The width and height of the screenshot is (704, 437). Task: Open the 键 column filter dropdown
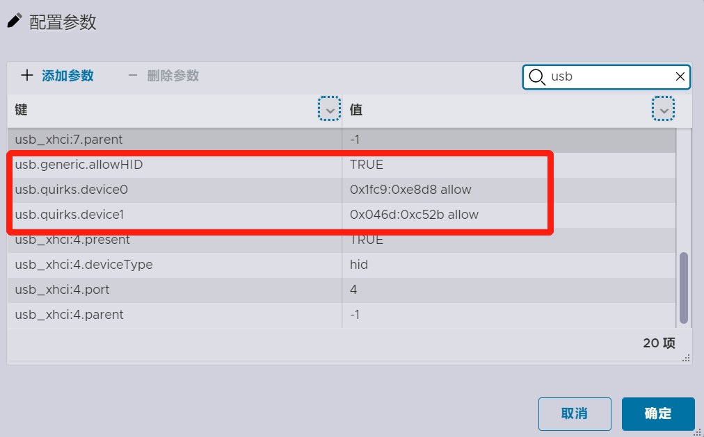[x=330, y=108]
